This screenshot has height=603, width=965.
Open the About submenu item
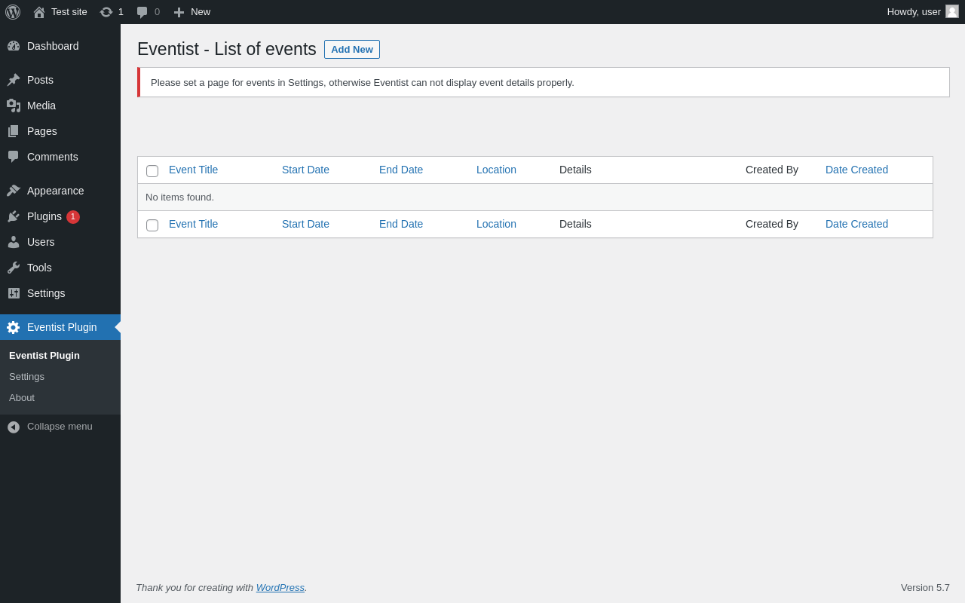[22, 398]
